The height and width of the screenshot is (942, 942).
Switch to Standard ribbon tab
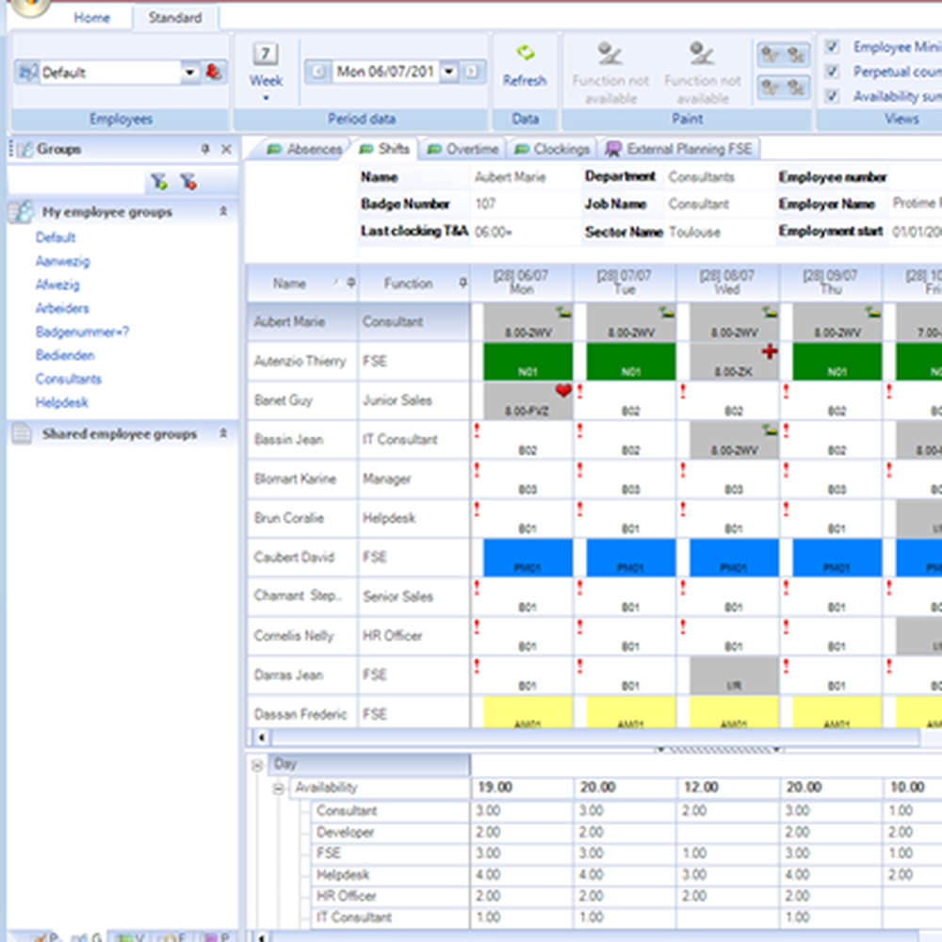175,17
